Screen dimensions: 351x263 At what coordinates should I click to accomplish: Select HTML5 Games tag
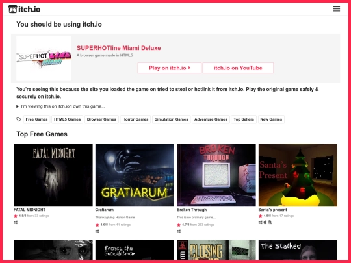67,119
